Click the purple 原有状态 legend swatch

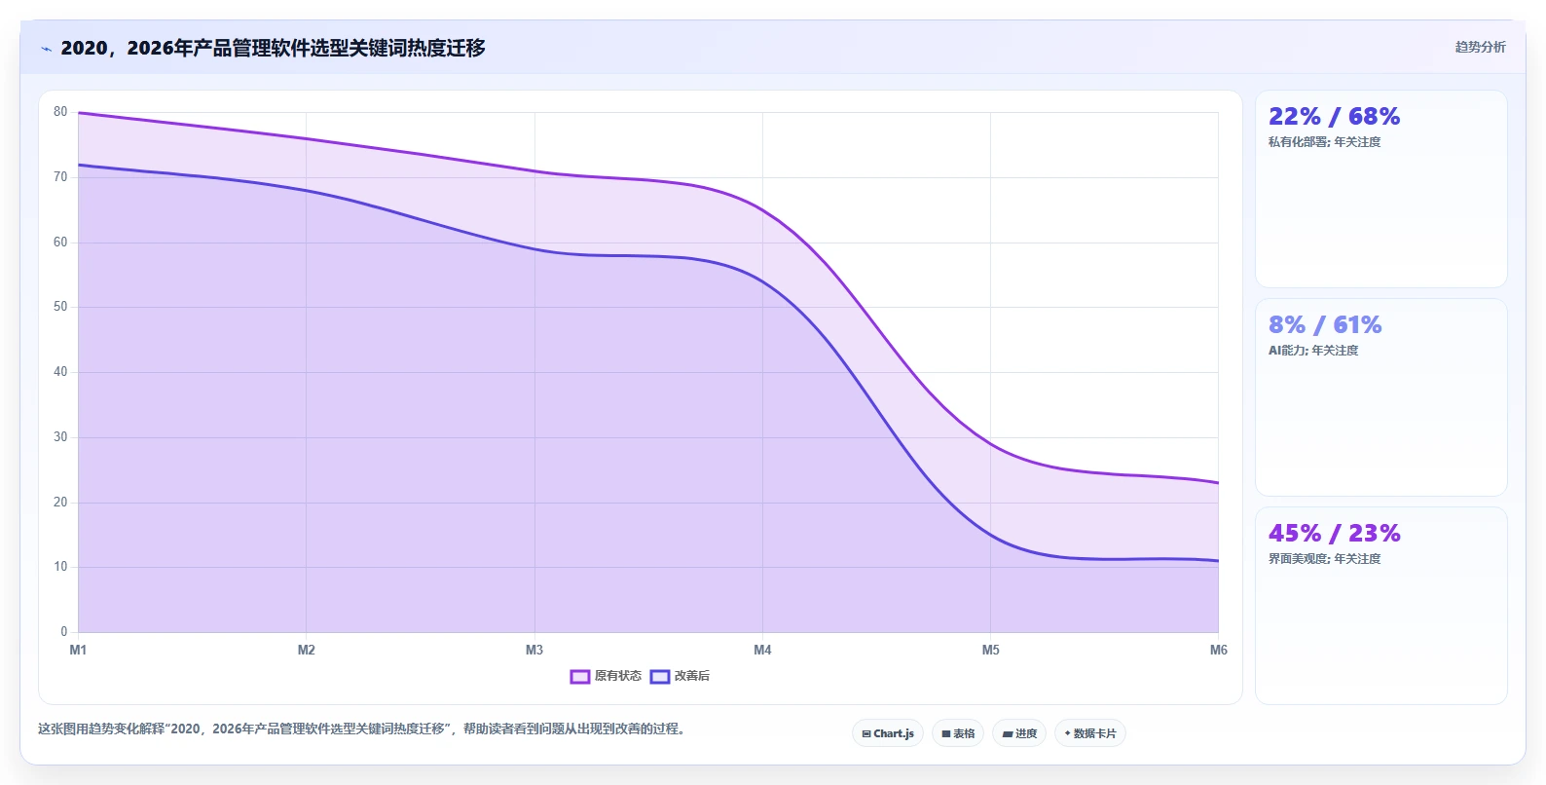(x=580, y=676)
